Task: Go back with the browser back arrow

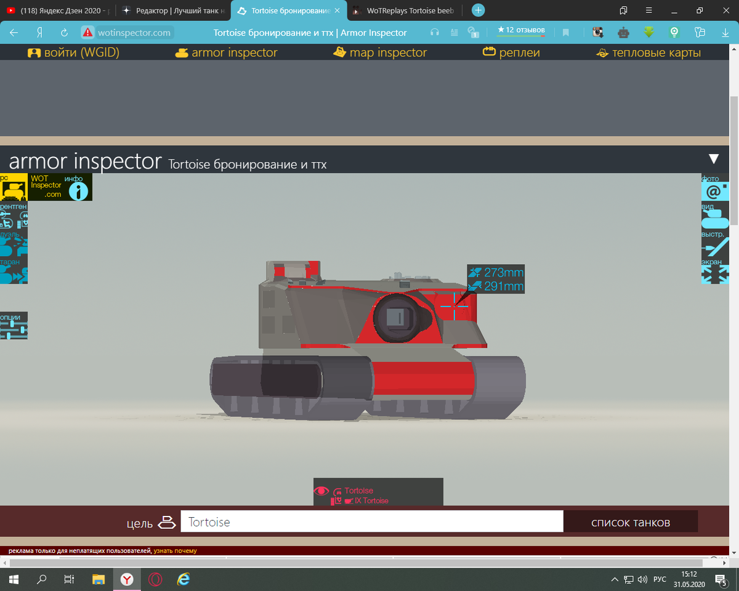Action: [x=14, y=33]
